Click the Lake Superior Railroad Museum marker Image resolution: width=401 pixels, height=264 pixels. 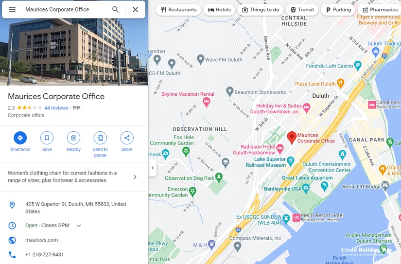pos(290,161)
